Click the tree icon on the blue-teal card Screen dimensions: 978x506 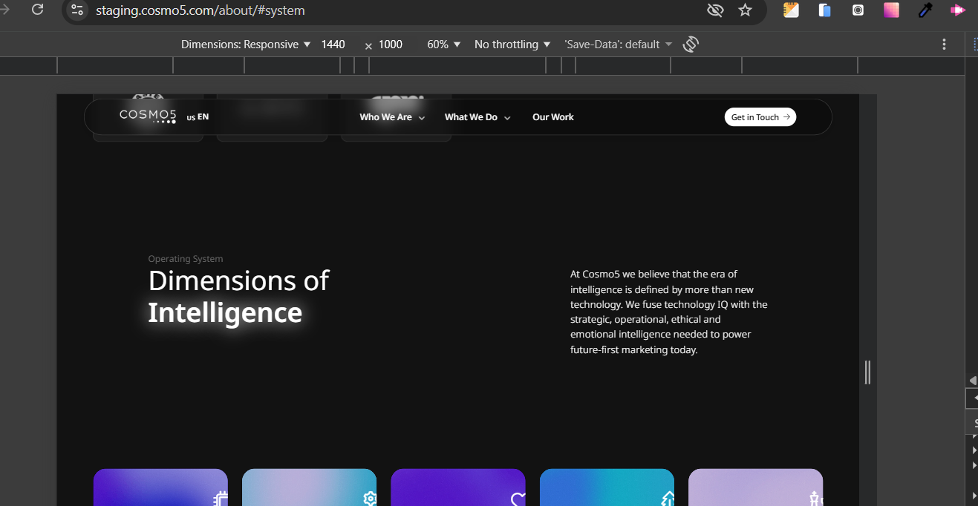click(667, 499)
